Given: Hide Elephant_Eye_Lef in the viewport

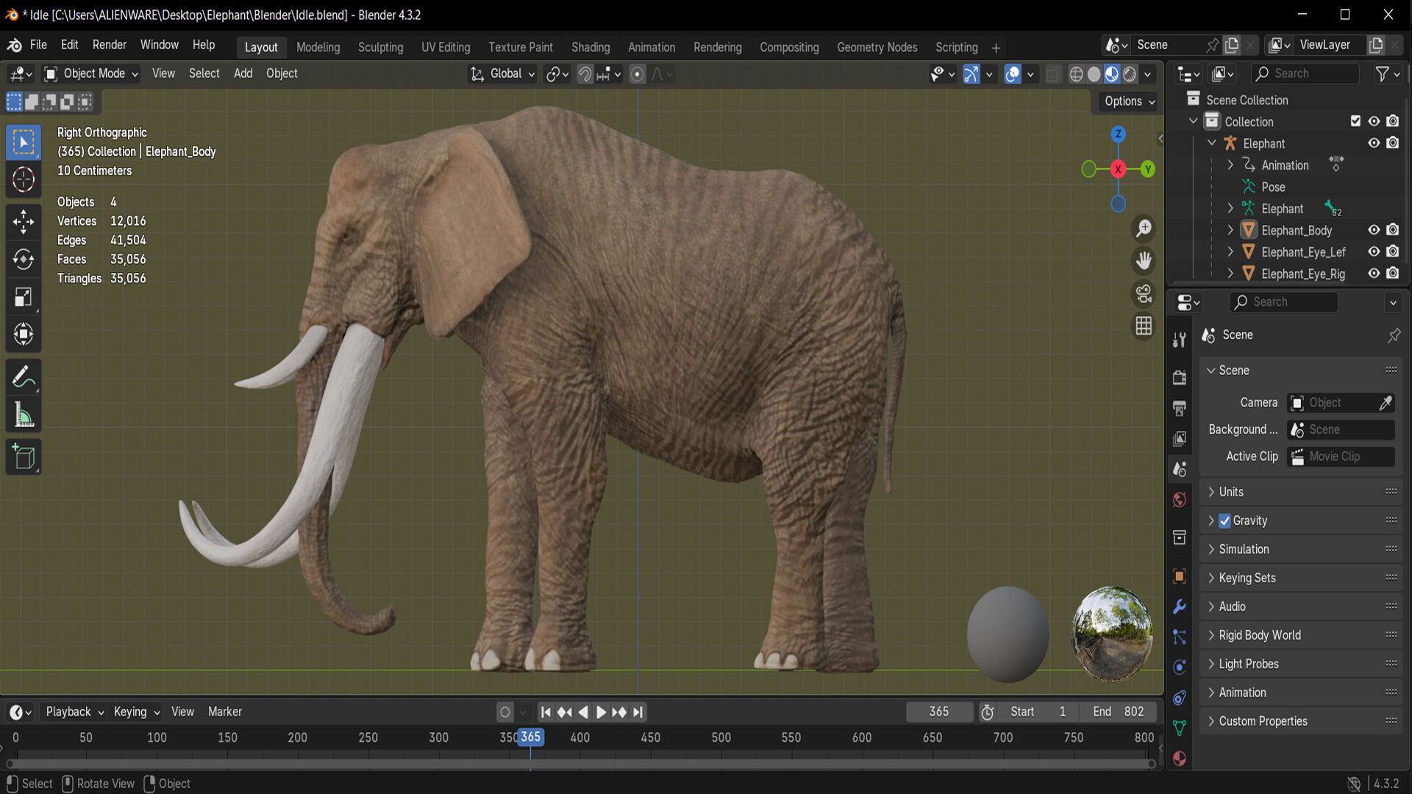Looking at the screenshot, I should [1374, 251].
